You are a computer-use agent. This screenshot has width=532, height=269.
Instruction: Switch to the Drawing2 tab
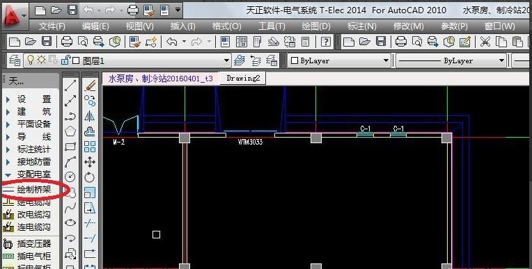pos(243,79)
